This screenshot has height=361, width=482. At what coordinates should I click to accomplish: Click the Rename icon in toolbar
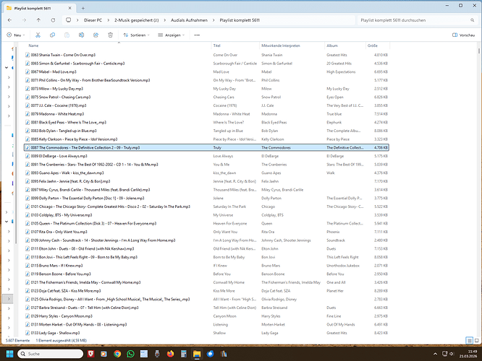pyautogui.click(x=81, y=35)
